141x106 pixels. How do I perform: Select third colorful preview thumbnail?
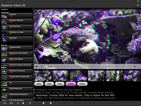click(x=79, y=76)
